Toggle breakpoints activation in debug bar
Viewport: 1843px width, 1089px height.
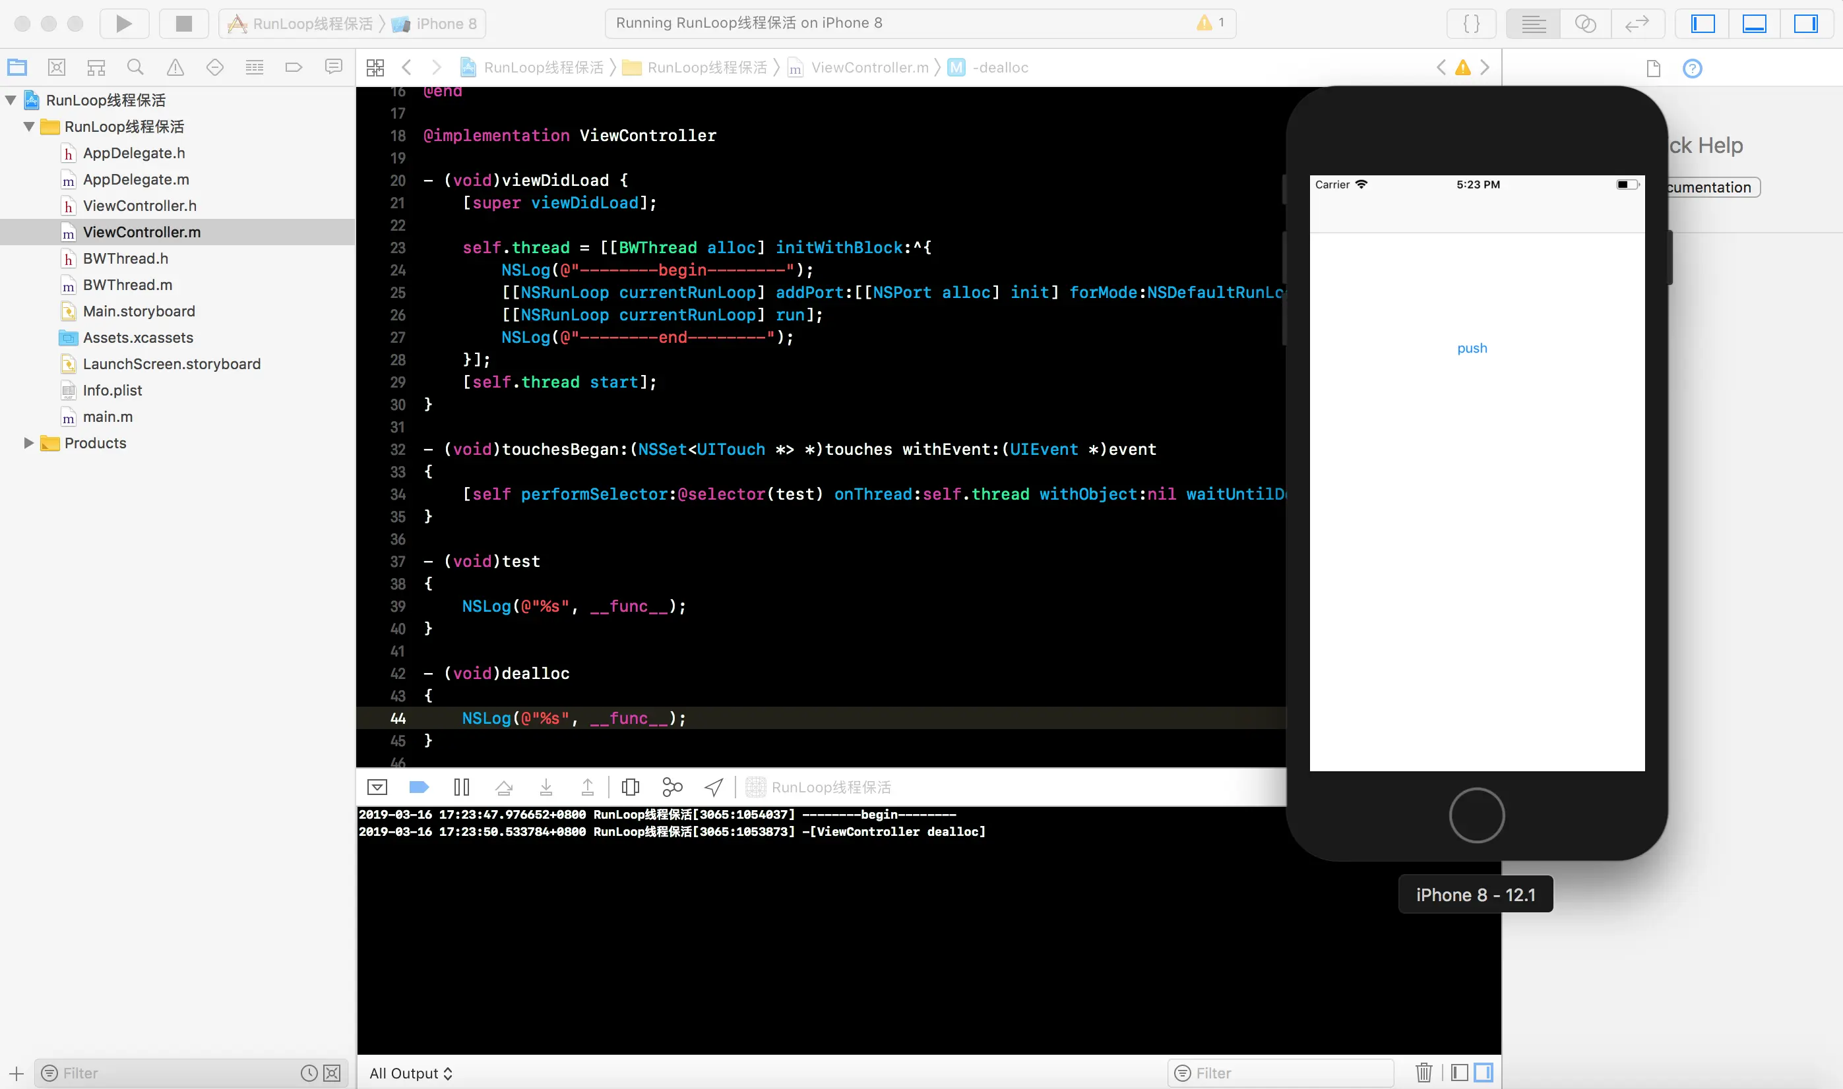coord(418,787)
